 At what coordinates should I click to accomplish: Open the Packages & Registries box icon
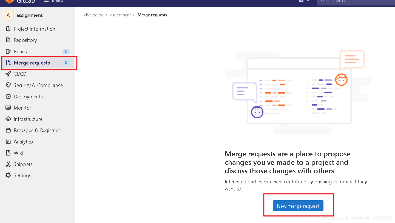tap(8, 130)
